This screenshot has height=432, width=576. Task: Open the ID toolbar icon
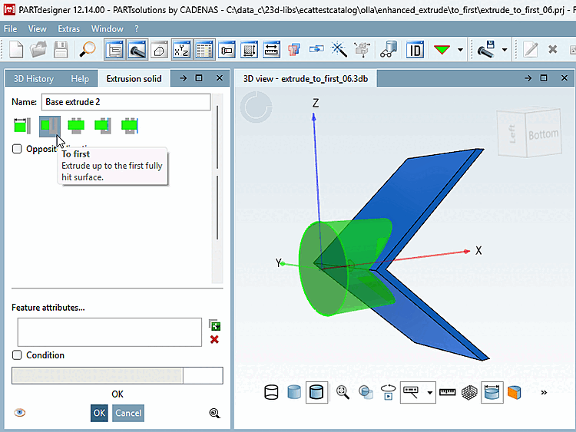coord(415,50)
